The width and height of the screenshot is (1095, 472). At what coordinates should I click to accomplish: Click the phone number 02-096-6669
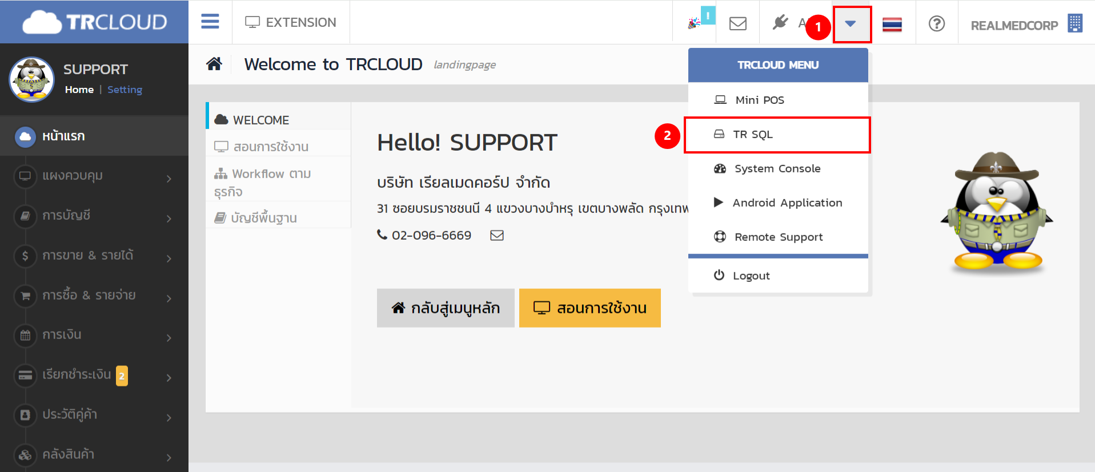pyautogui.click(x=431, y=235)
